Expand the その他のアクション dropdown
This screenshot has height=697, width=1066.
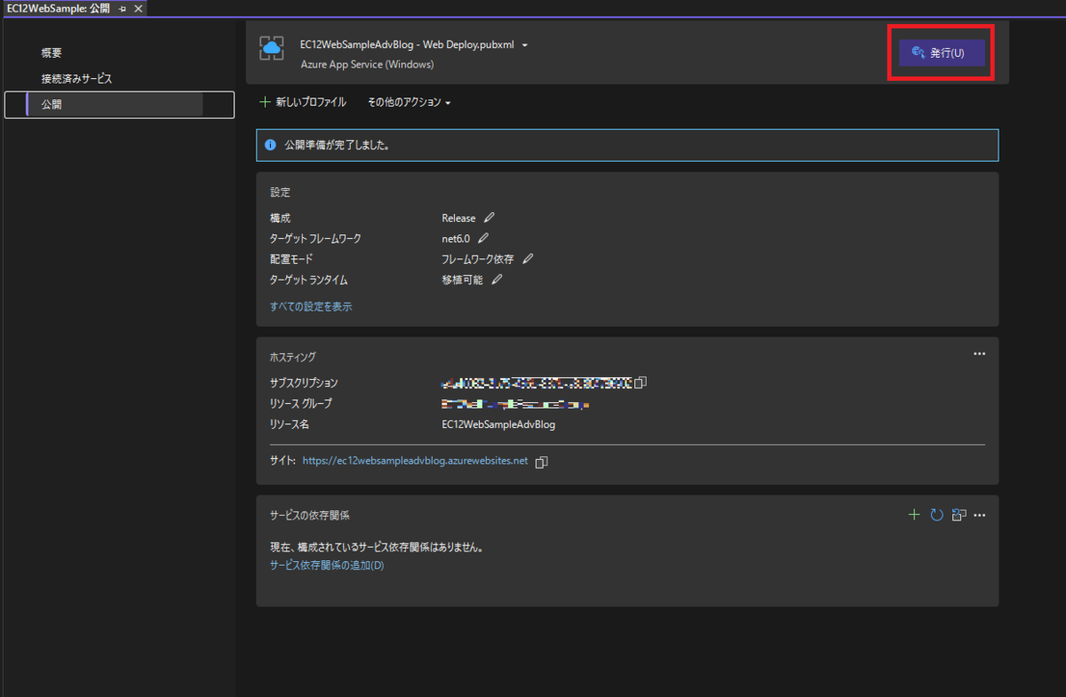click(x=410, y=102)
